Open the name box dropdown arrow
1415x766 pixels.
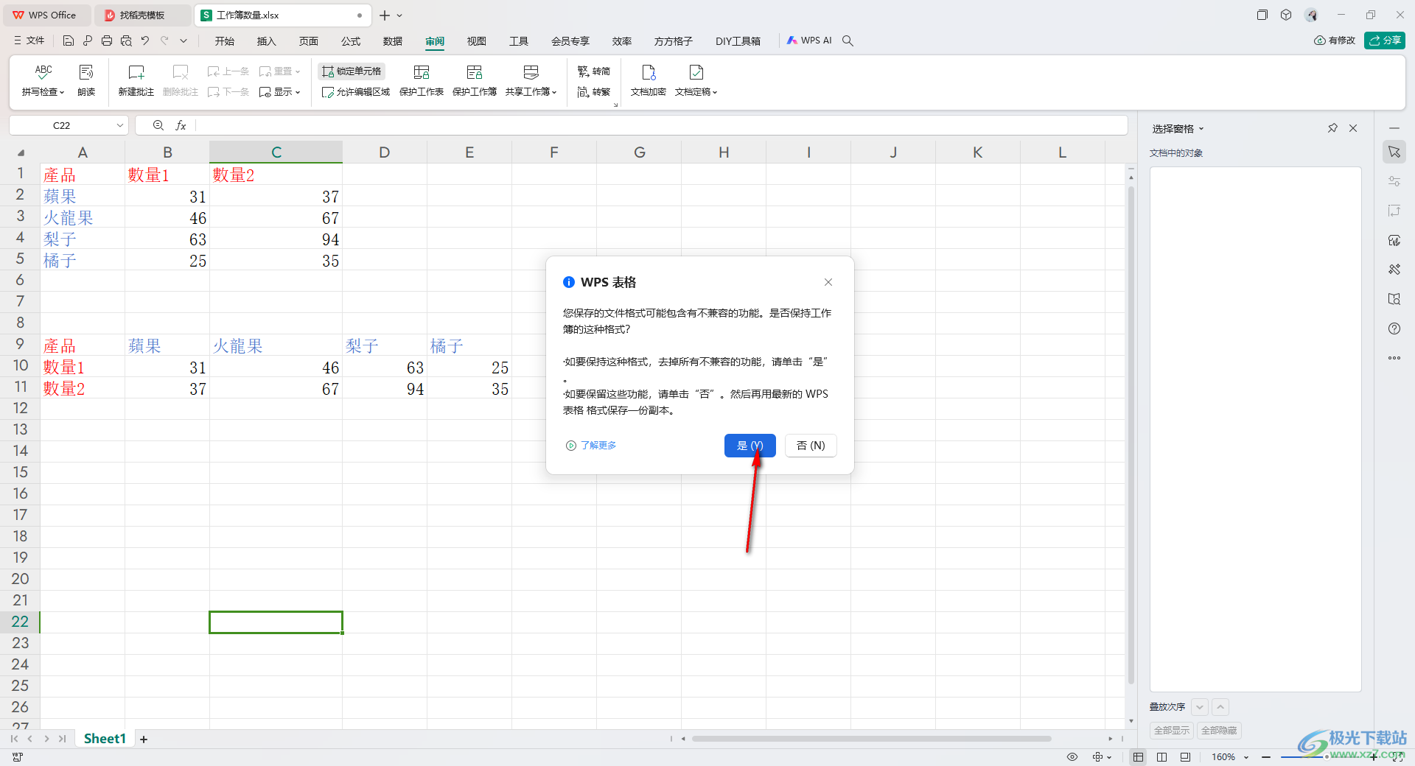tap(119, 126)
